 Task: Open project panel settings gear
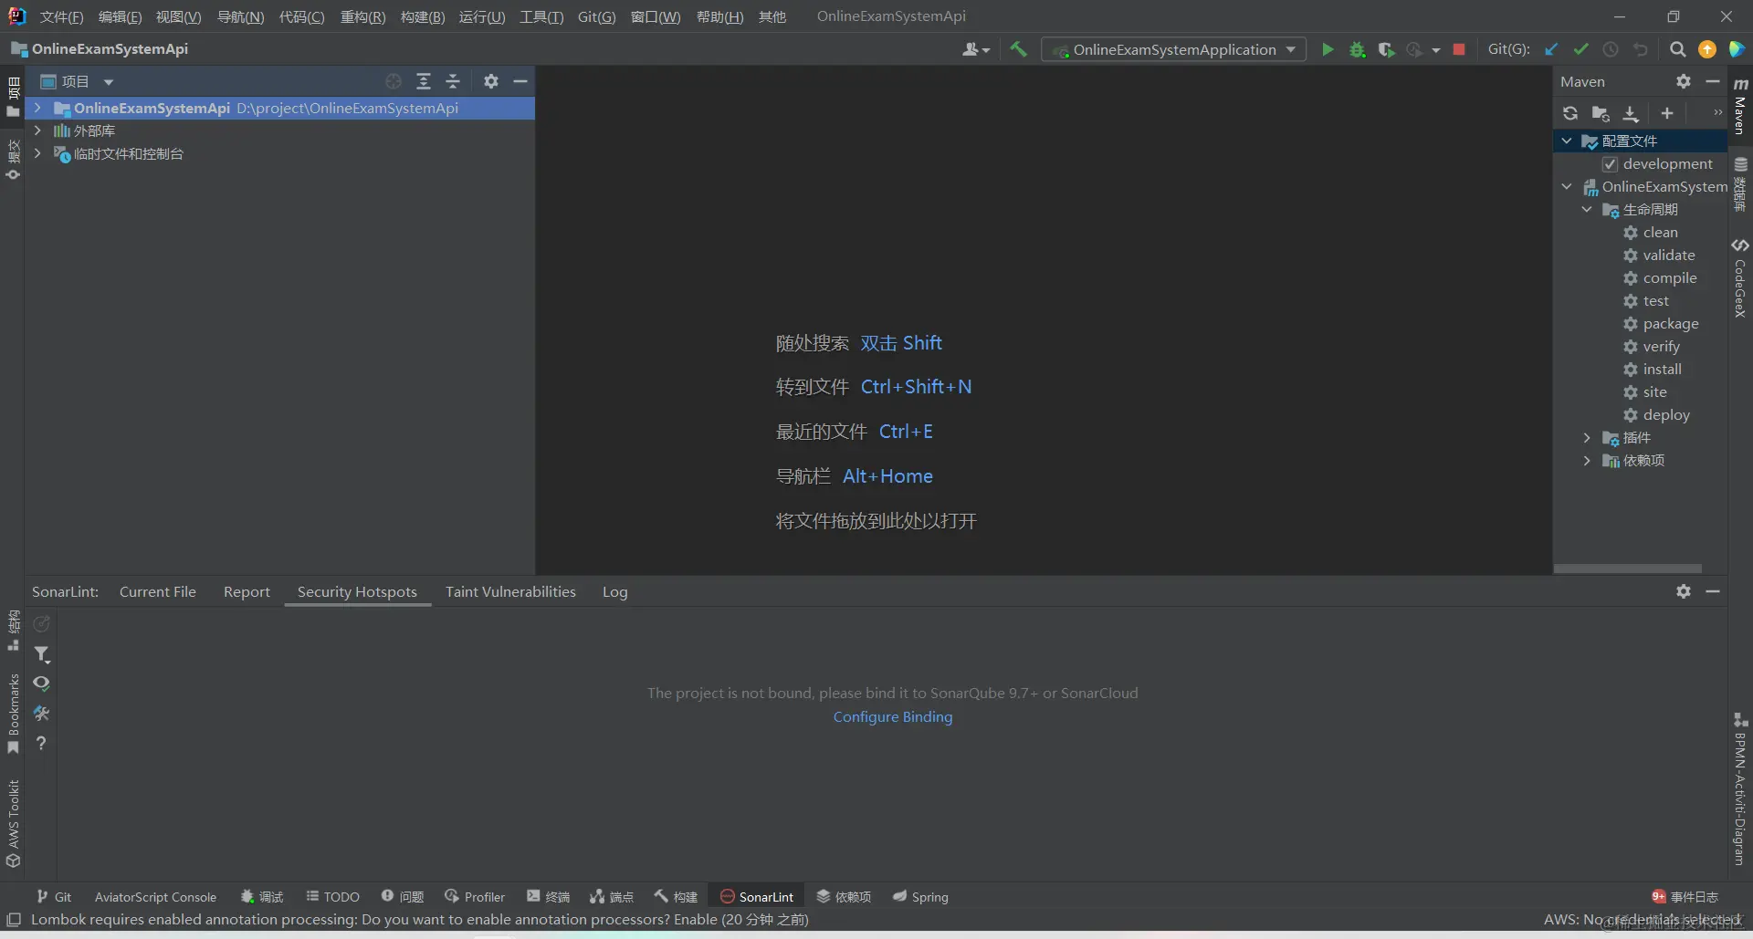491,81
